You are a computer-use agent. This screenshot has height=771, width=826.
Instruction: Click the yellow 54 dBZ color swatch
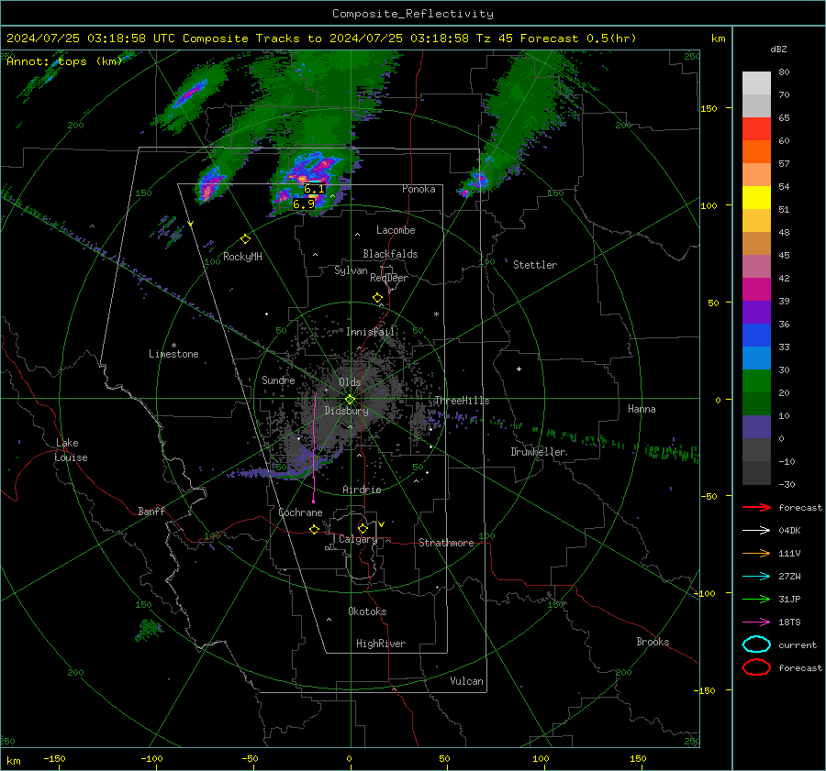point(756,198)
